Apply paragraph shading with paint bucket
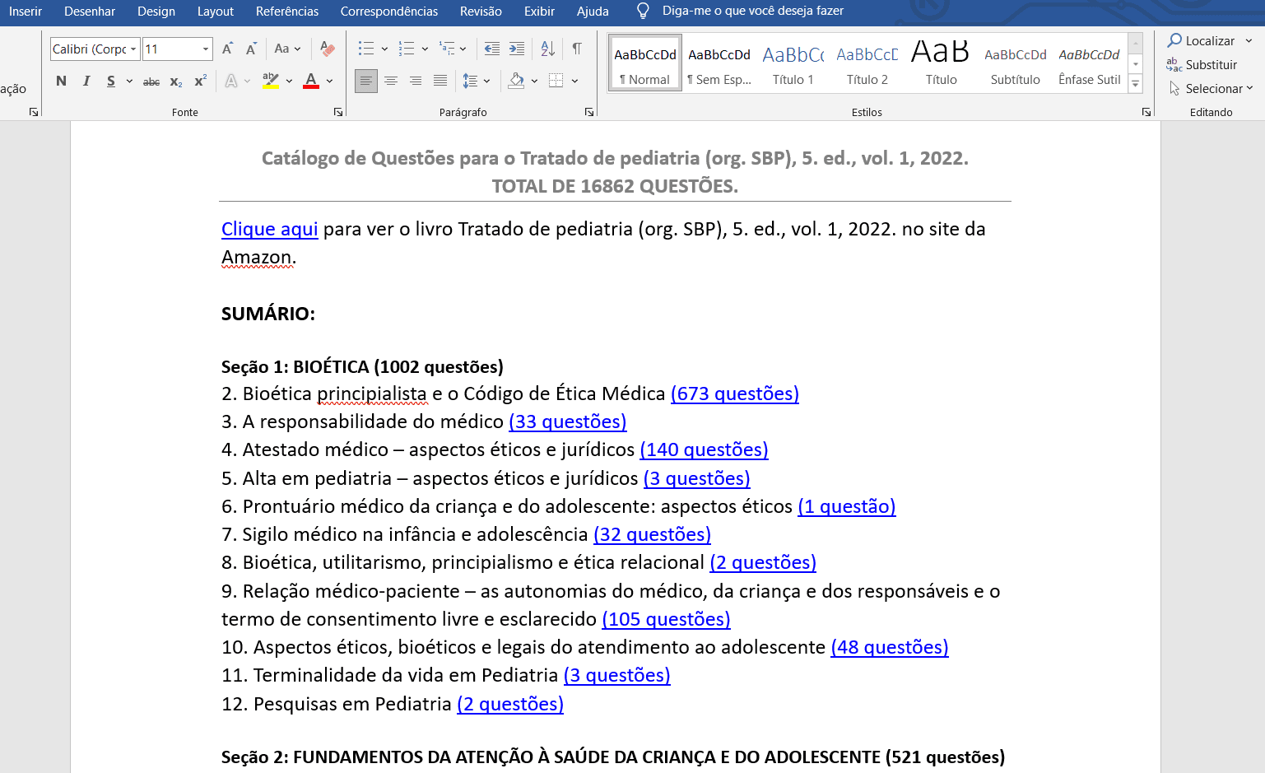Screen dimensions: 1265x773 517,81
